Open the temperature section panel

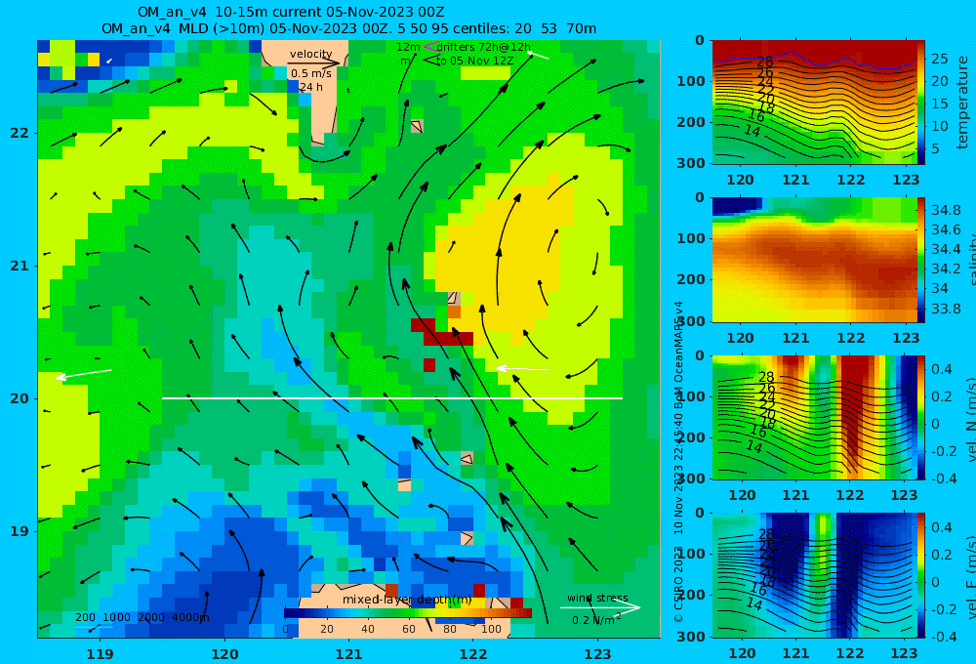click(814, 103)
